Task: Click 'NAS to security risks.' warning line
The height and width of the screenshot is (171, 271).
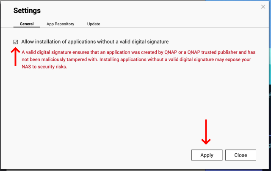Action: (44, 67)
